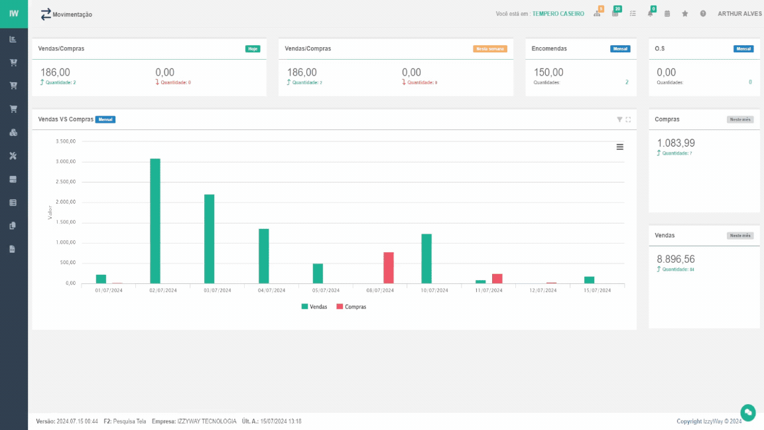The image size is (764, 430).
Task: Click the Movimentação swap arrows icon
Action: pyautogui.click(x=45, y=15)
